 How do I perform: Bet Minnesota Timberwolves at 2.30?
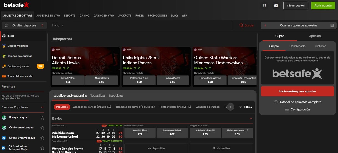coord(242,80)
